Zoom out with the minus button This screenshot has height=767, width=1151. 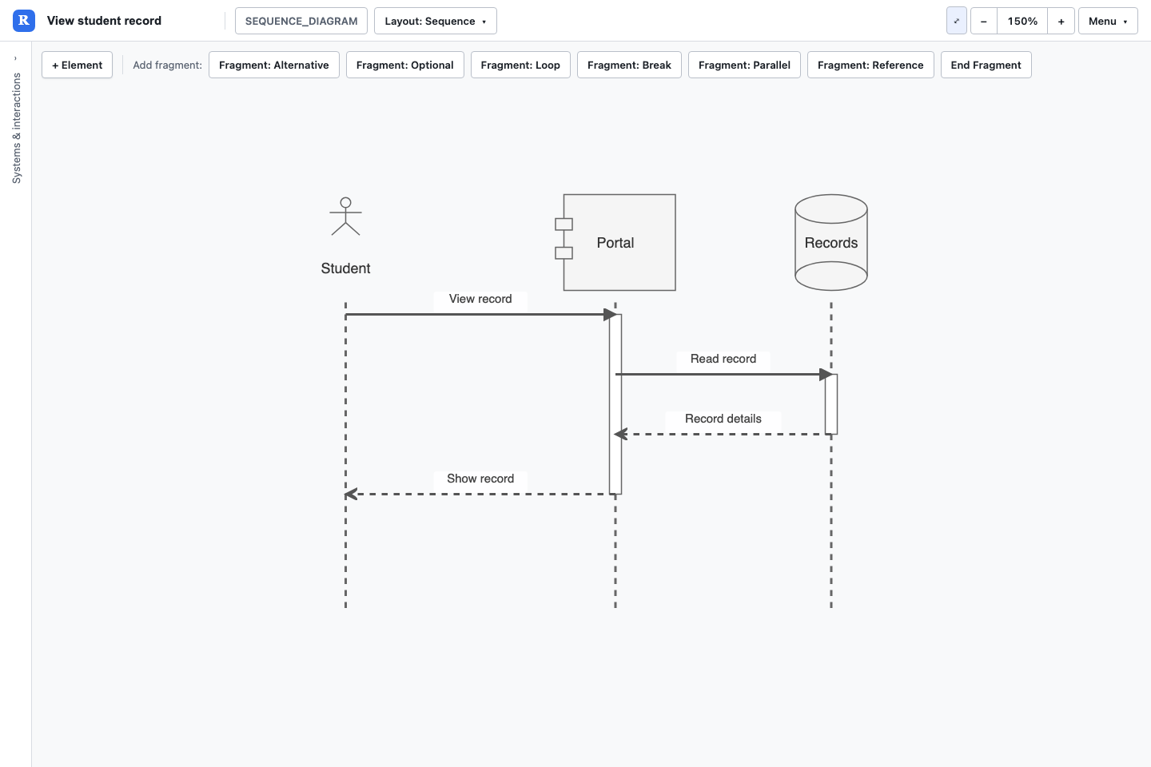pyautogui.click(x=984, y=21)
